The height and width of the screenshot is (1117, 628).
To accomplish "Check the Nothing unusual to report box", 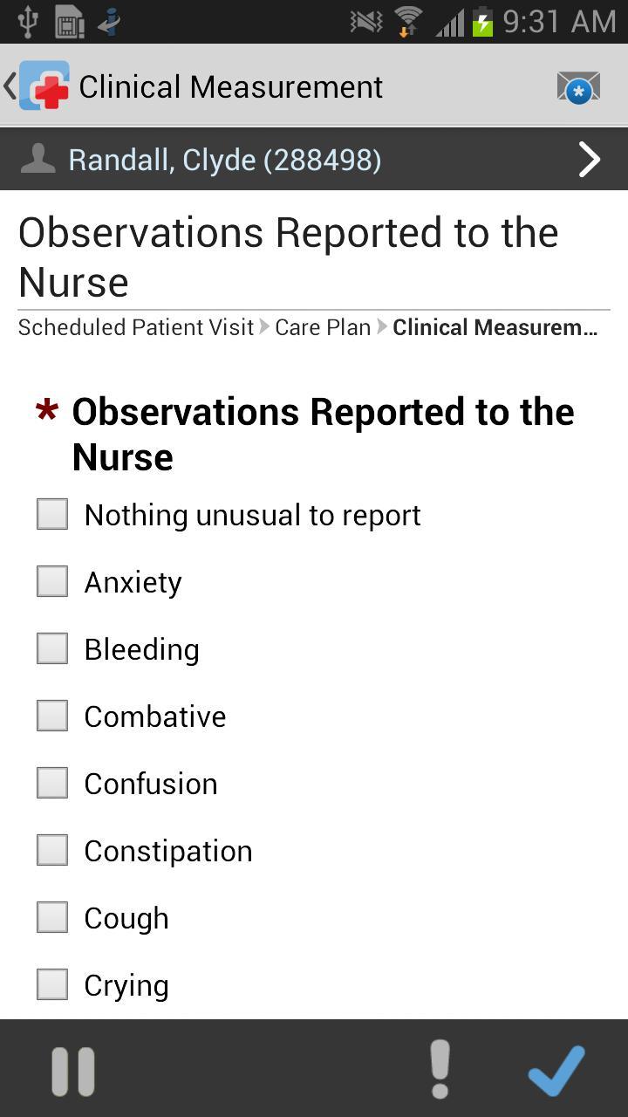I will click(52, 514).
